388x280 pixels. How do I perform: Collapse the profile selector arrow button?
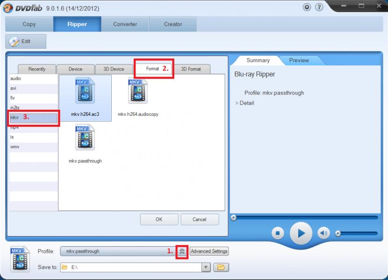click(182, 251)
